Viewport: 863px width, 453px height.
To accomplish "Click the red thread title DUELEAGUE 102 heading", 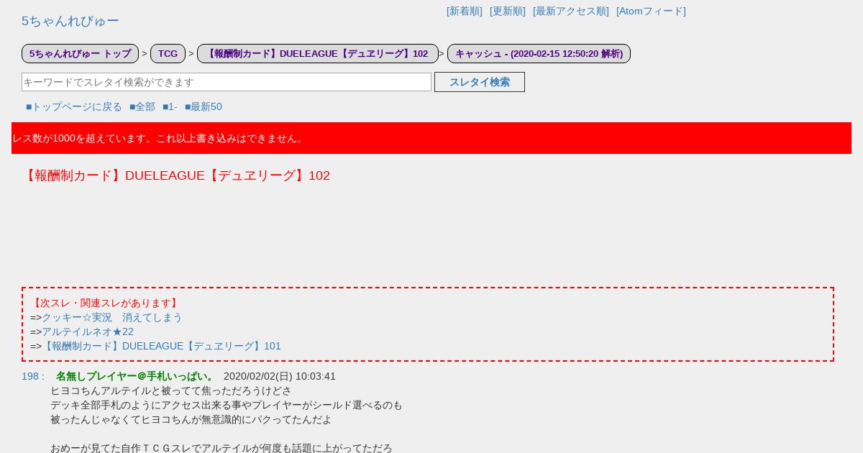I will 175,175.
